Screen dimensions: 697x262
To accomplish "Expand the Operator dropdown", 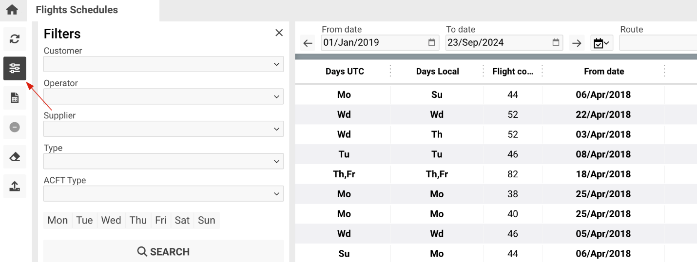I will pyautogui.click(x=163, y=96).
